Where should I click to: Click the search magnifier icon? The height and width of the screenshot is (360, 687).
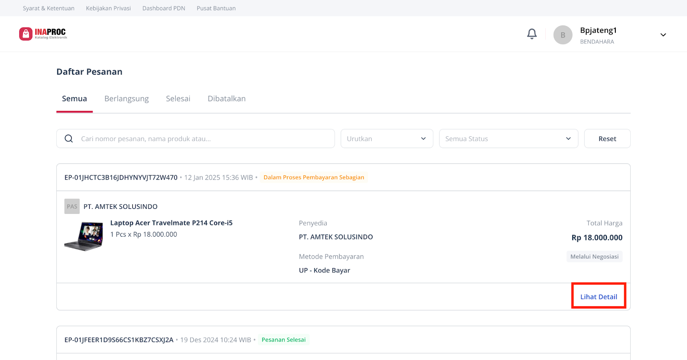point(69,139)
